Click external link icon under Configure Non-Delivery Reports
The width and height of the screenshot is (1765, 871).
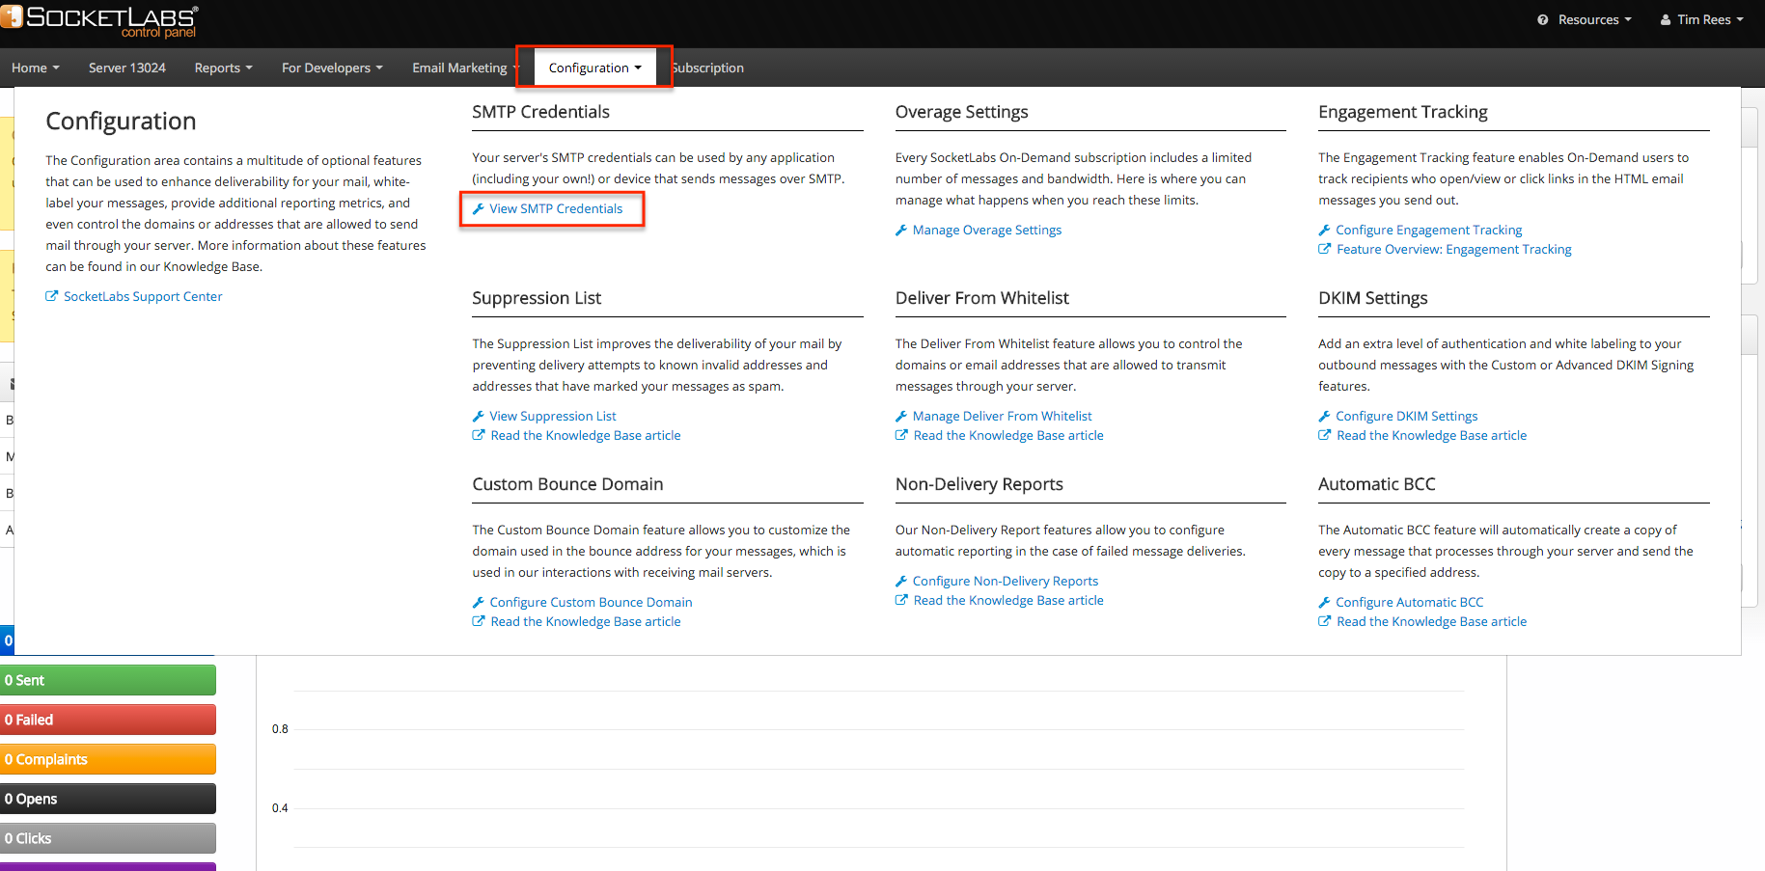point(902,600)
